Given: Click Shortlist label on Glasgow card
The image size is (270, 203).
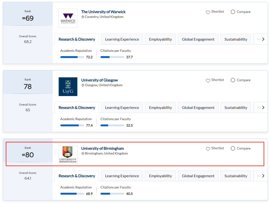Looking at the screenshot, I should 217,80.
